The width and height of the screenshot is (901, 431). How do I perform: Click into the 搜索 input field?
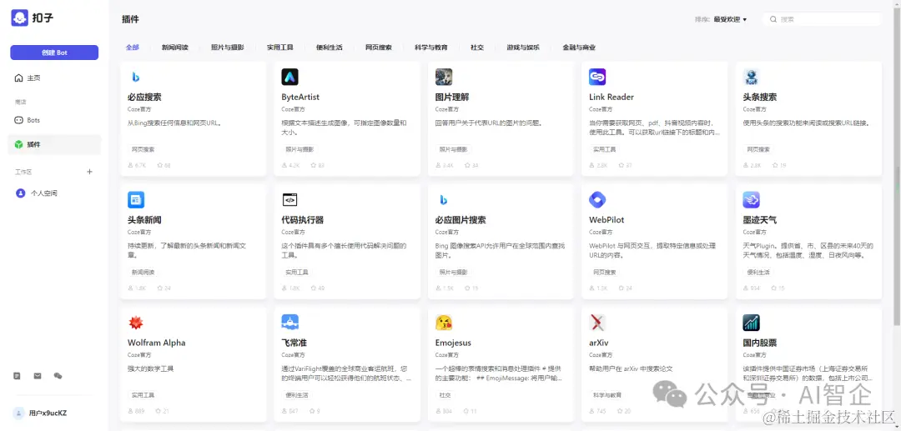coord(822,19)
